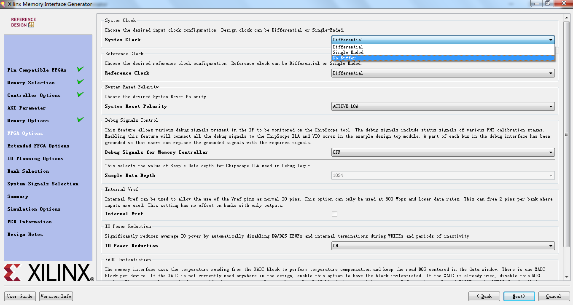
Task: Choose No Buffer in System Clock list
Action: coord(443,58)
